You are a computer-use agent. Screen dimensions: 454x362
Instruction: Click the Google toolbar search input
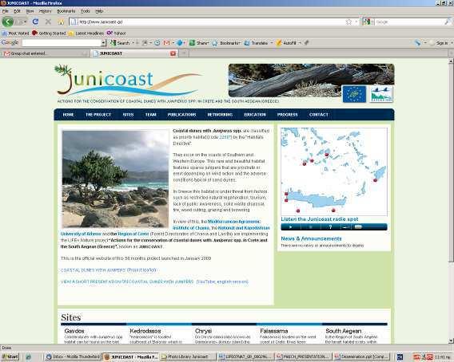62,43
